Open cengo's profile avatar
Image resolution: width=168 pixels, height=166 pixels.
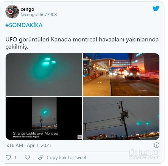coord(12,12)
